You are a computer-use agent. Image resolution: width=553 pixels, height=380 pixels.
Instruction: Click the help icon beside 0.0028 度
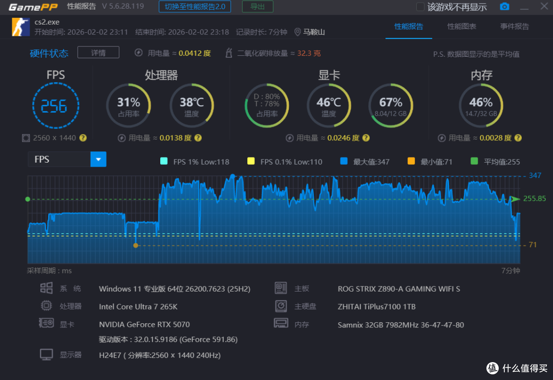[x=518, y=138]
